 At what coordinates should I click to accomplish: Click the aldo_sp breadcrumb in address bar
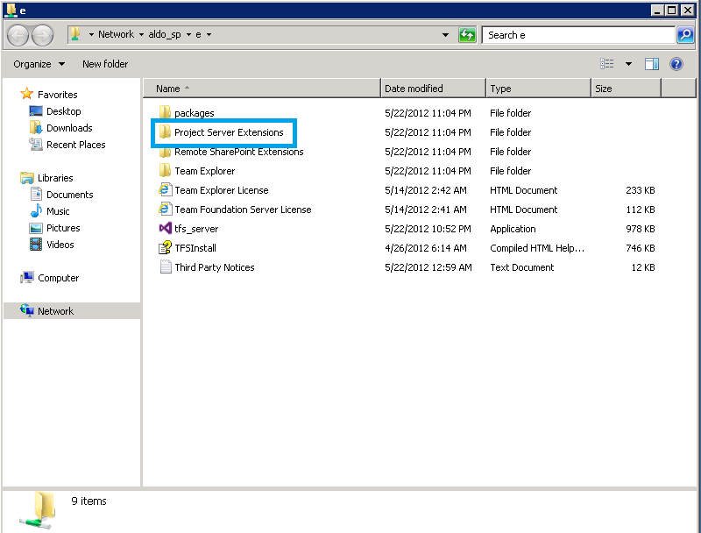pos(165,34)
